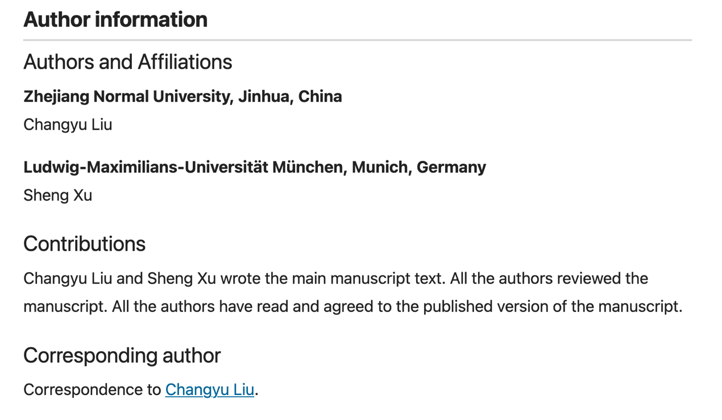Click the Author information heading
The image size is (722, 420).
coord(115,20)
